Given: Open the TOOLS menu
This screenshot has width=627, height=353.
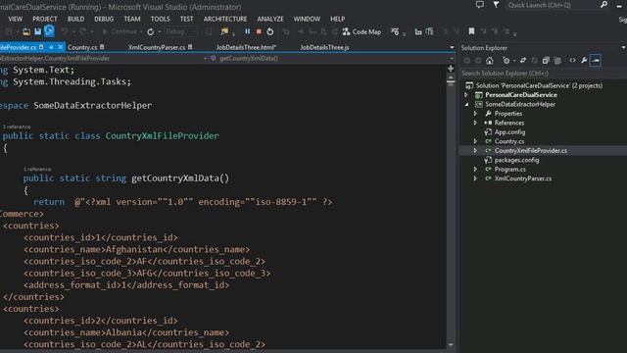Looking at the screenshot, I should point(160,19).
